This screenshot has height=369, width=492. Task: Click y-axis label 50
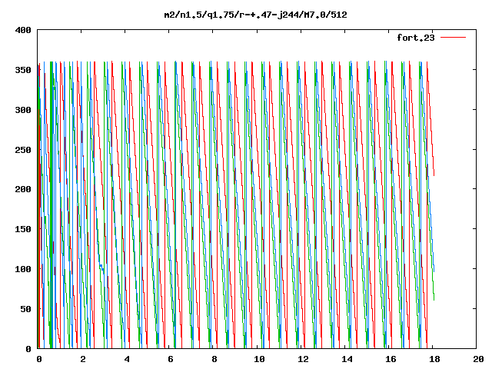click(25, 309)
